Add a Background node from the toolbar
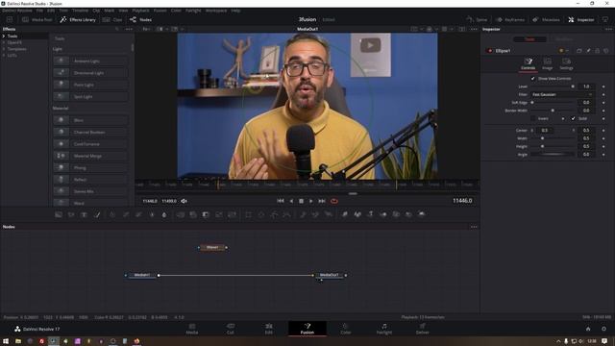Viewport: 615px width, 346px height. tap(59, 214)
